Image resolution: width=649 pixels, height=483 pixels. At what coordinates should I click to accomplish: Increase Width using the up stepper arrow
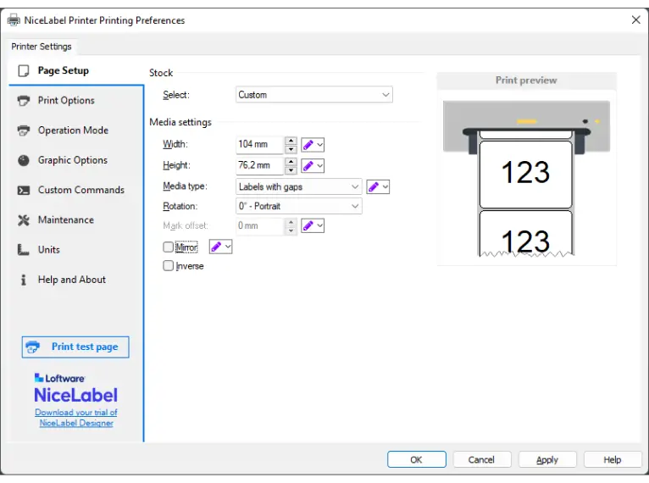coord(291,141)
